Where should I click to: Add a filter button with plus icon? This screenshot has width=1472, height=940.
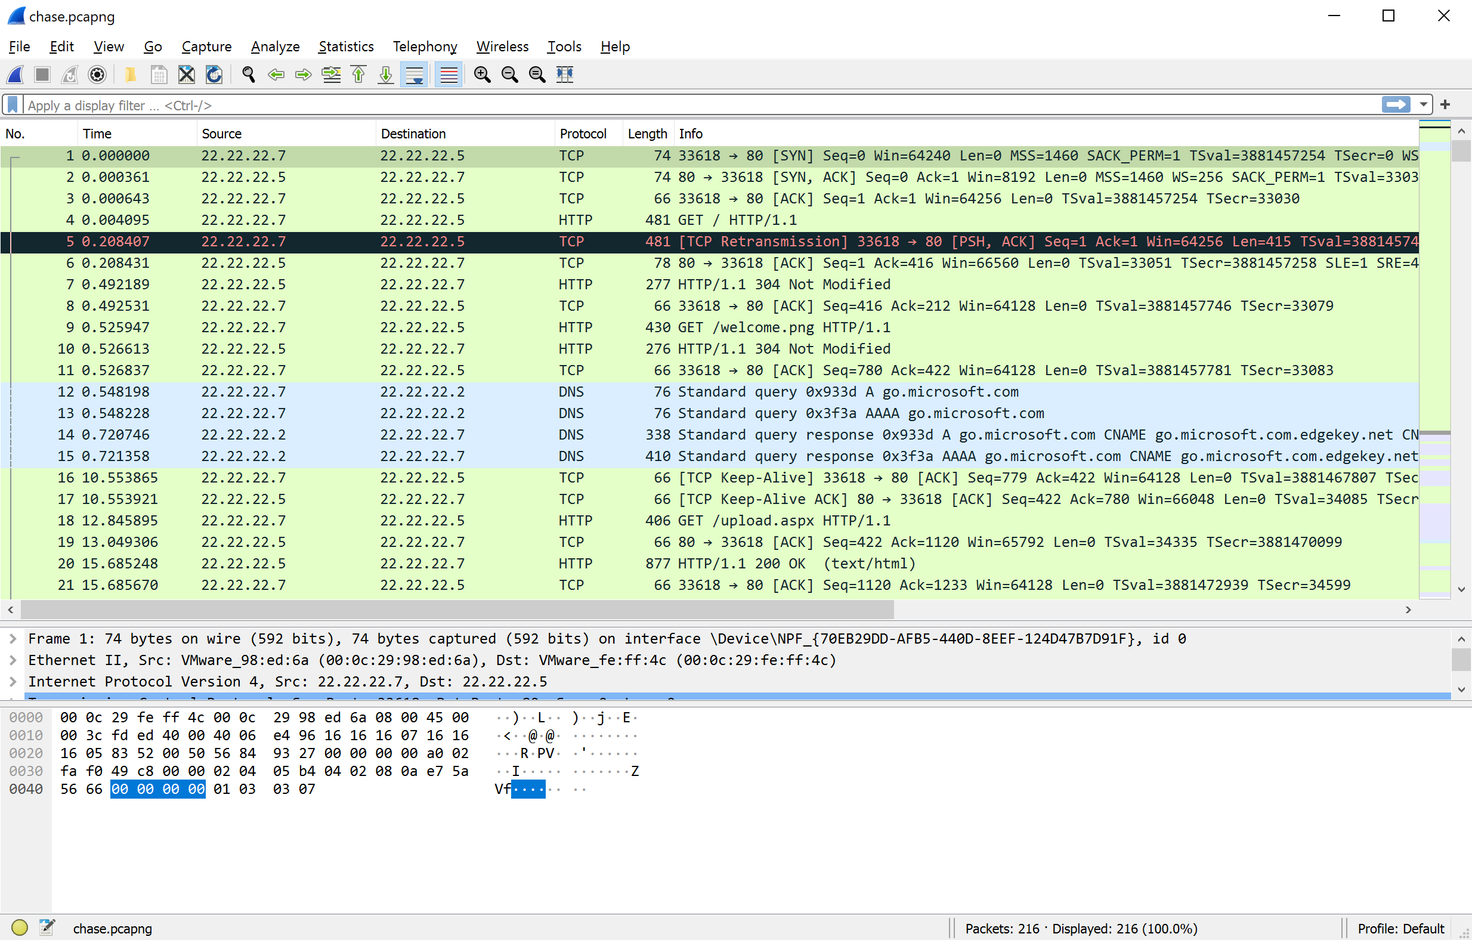click(x=1445, y=105)
